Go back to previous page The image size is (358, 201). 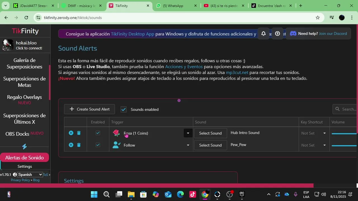click(6, 18)
